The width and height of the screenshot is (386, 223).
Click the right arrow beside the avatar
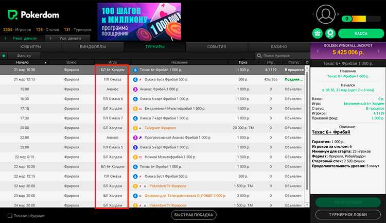tap(338, 14)
